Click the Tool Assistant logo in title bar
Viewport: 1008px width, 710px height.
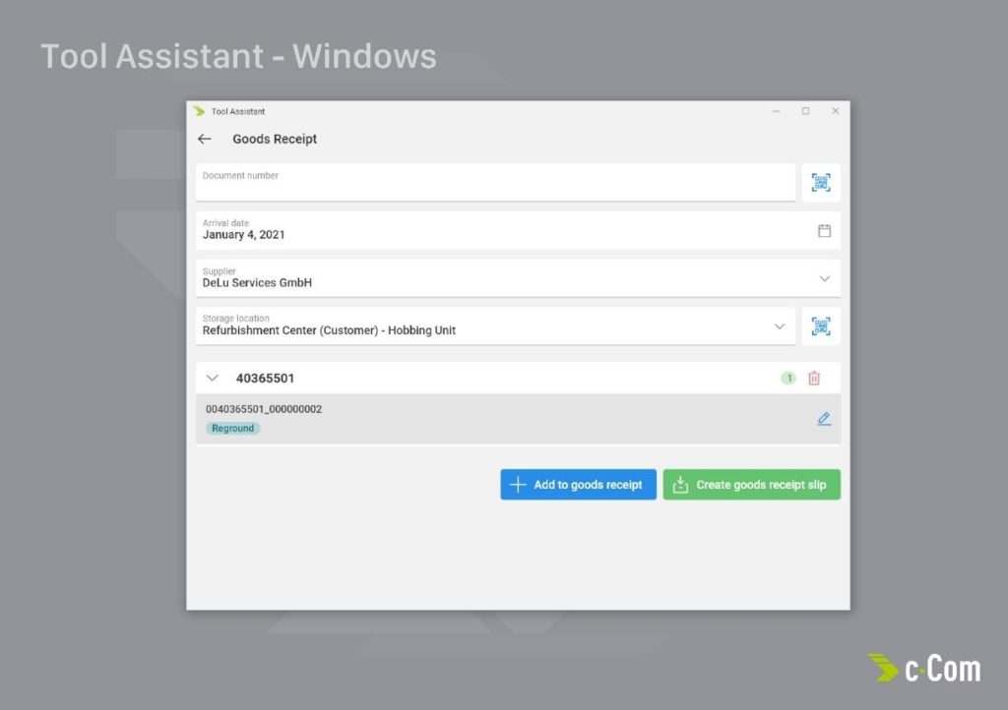pyautogui.click(x=199, y=112)
